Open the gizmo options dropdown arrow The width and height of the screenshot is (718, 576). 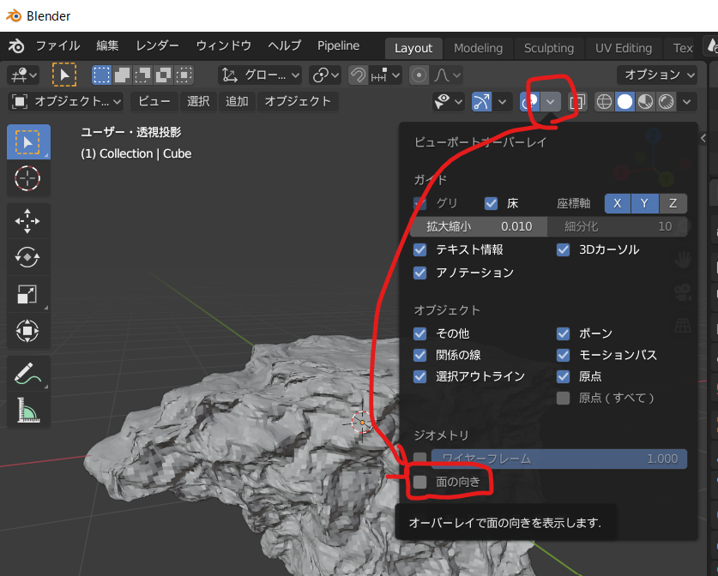[x=502, y=101]
